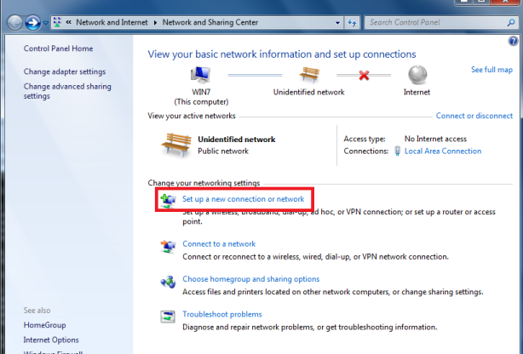
Task: Open Choose homegroup and sharing options
Action: (x=250, y=279)
